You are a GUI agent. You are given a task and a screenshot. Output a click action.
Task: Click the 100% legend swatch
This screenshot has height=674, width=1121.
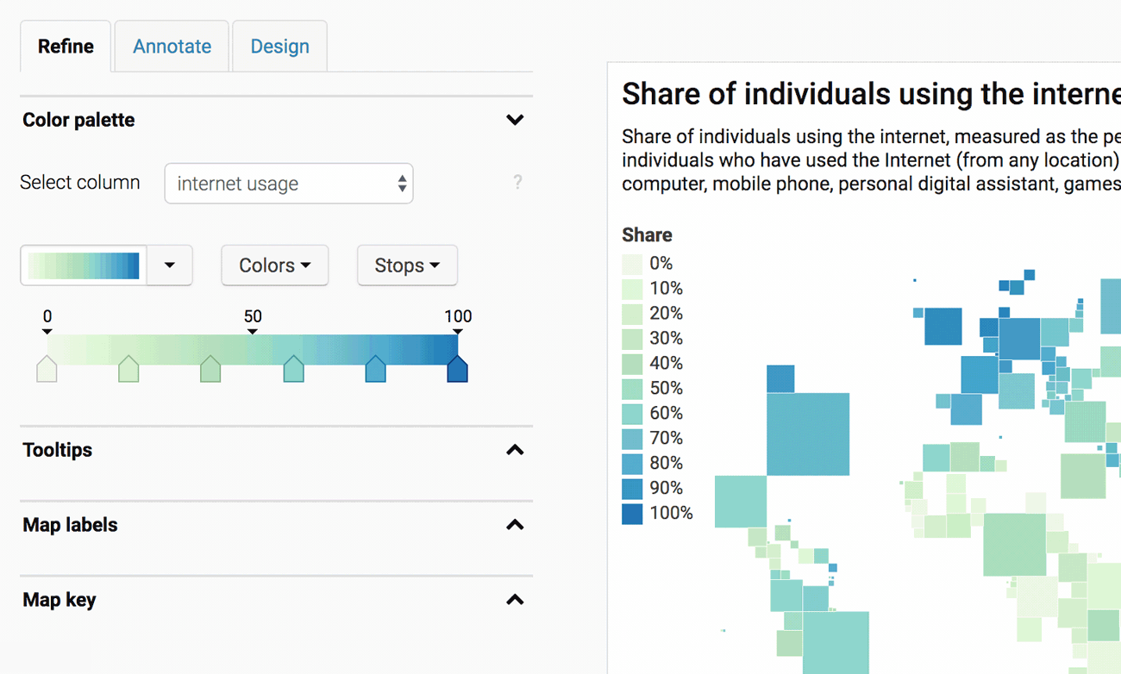630,513
